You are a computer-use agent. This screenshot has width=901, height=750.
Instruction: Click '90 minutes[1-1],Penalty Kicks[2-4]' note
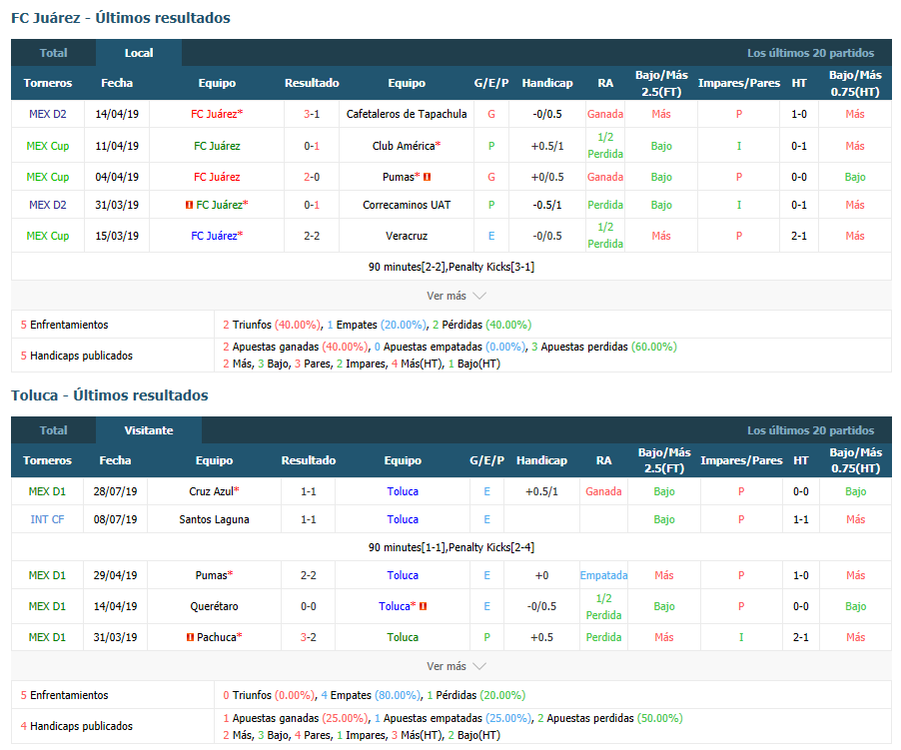point(451,547)
